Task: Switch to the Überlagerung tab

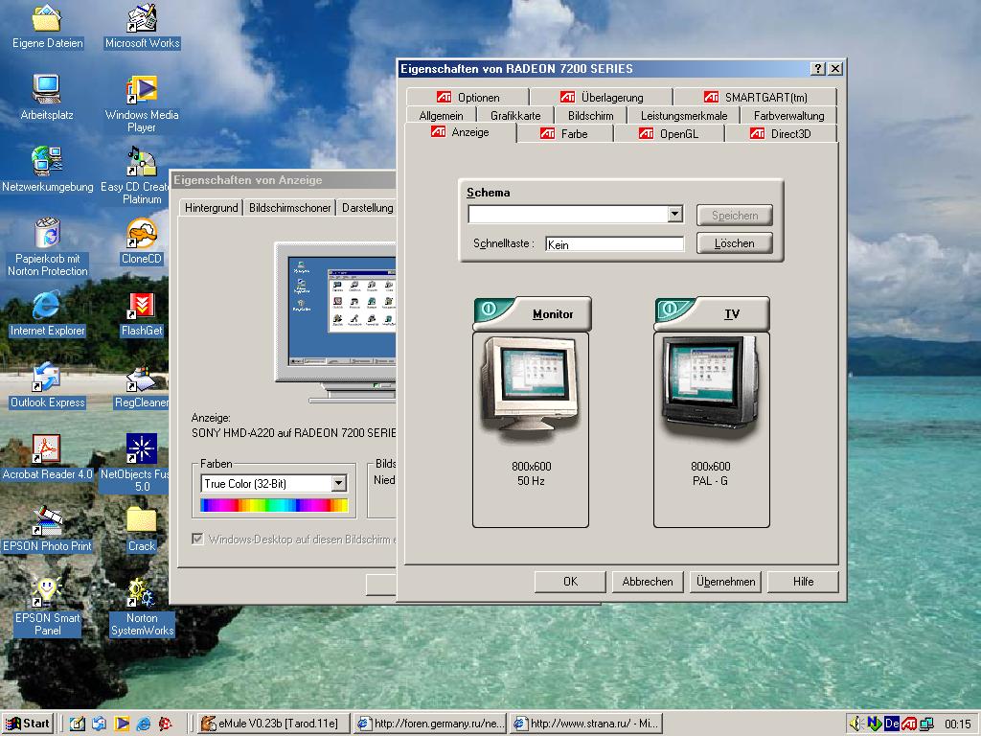Action: pos(602,97)
